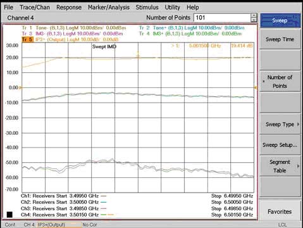Viewport: 303px width, 228px height.
Task: Click the Sweep softkey header
Action: pyautogui.click(x=280, y=21)
